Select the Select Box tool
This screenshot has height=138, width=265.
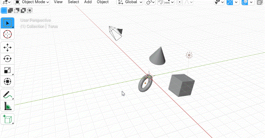7,23
